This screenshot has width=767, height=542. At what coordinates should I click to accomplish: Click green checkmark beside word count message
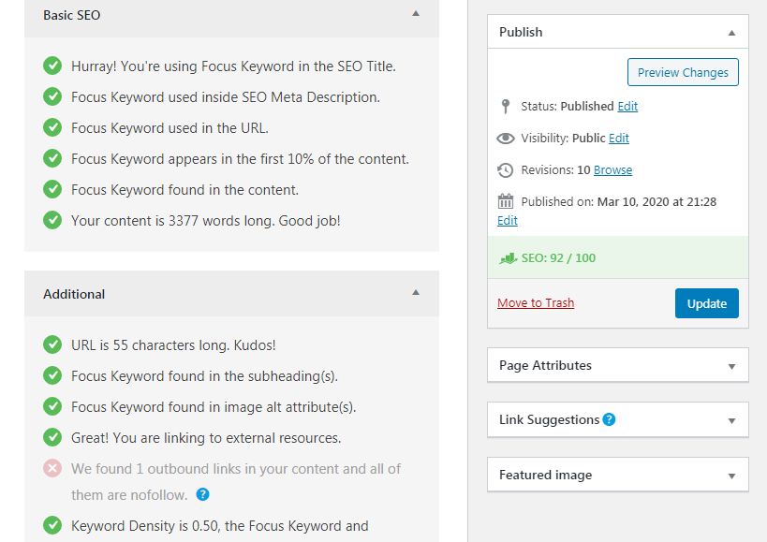pyautogui.click(x=52, y=219)
